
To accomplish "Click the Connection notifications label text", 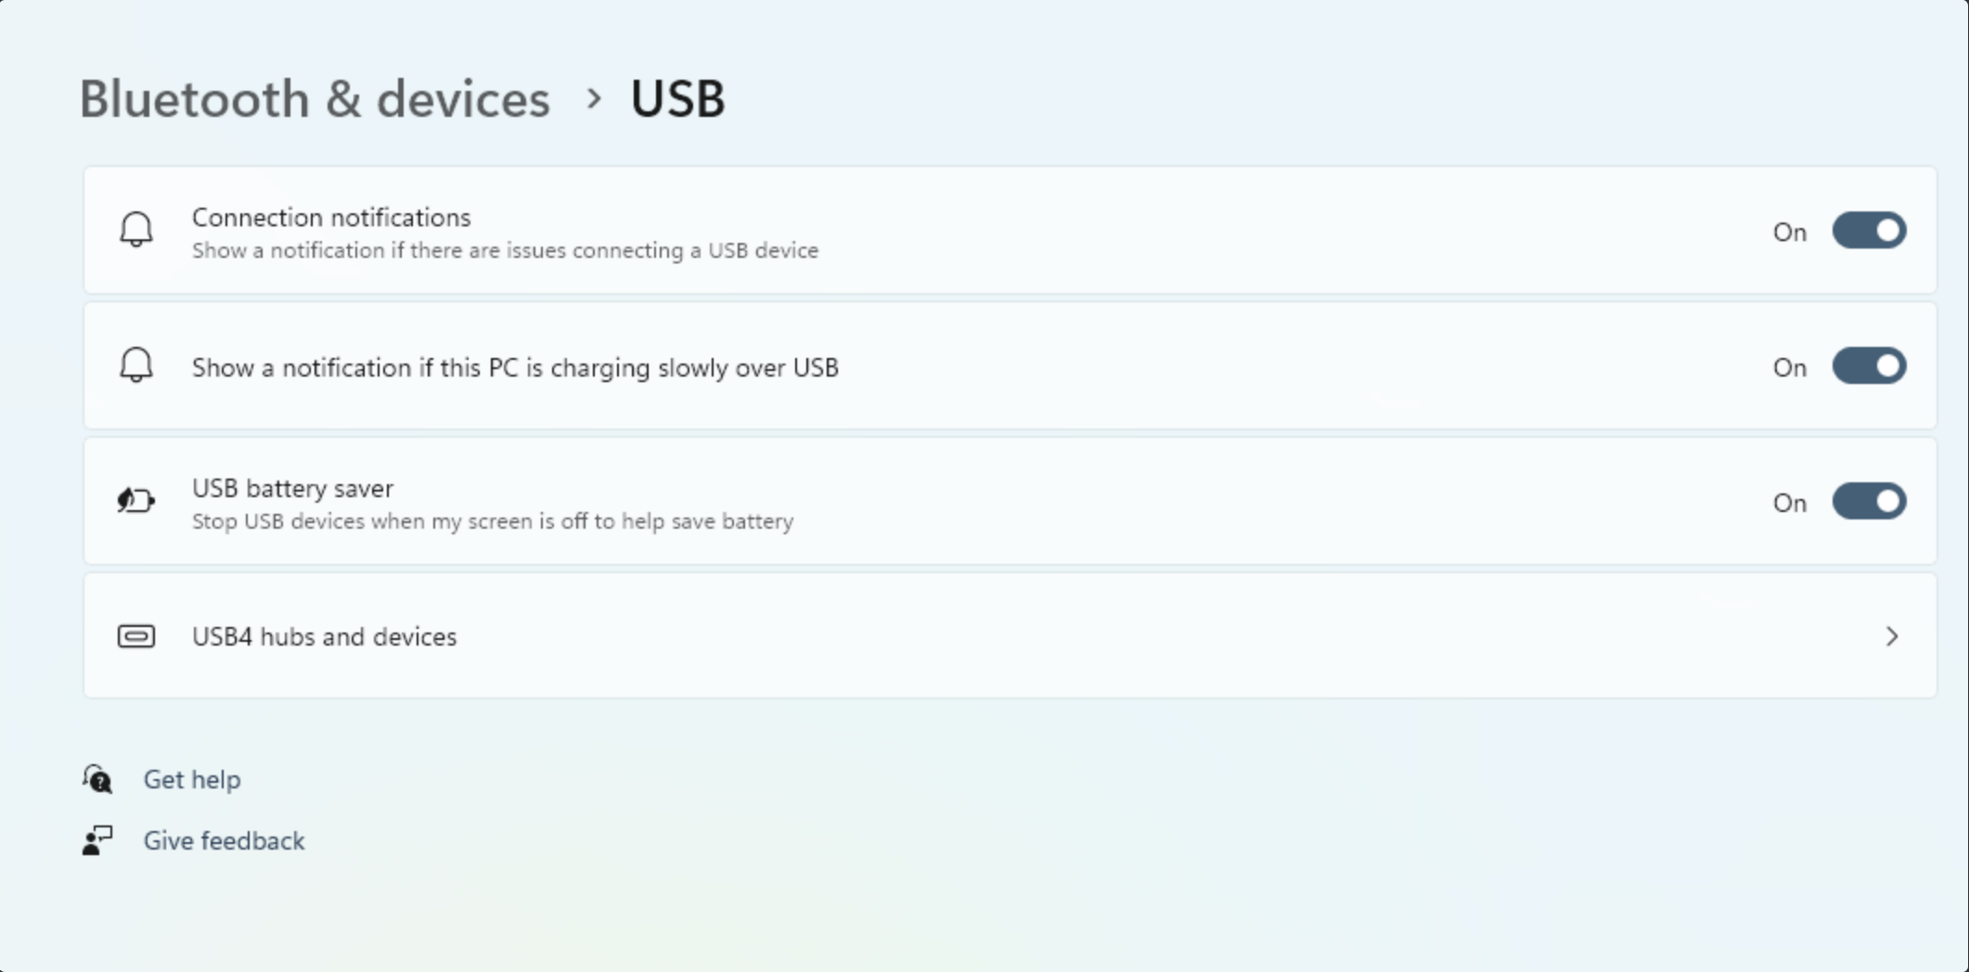I will tap(331, 217).
